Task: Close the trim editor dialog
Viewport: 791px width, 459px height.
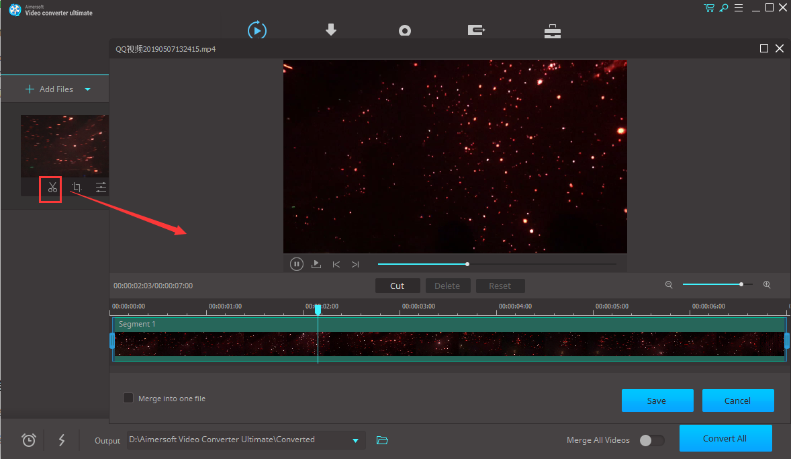Action: [x=780, y=48]
